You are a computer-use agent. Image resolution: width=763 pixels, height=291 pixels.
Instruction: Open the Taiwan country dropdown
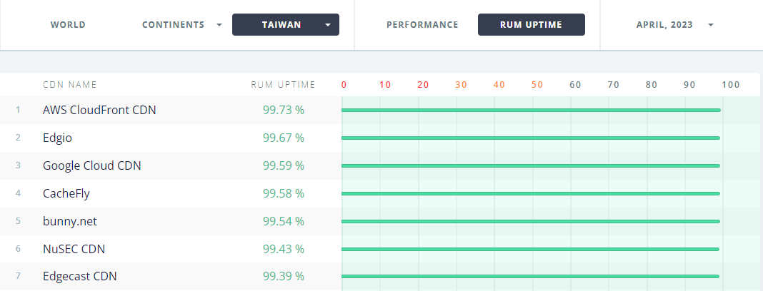(x=286, y=25)
